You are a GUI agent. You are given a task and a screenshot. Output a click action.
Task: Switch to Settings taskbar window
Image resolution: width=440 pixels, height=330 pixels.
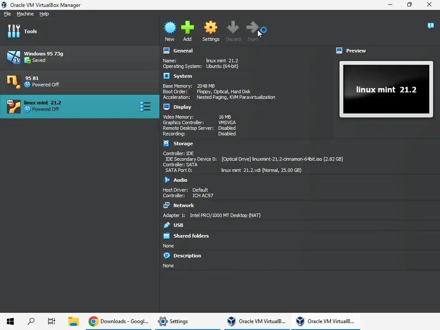[x=187, y=321]
